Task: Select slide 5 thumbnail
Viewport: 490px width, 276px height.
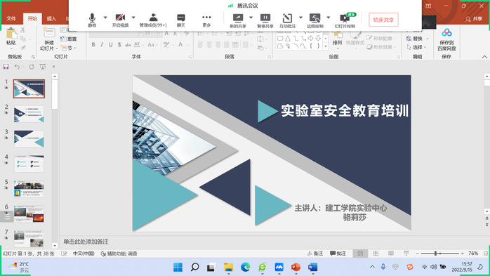Action: click(29, 189)
